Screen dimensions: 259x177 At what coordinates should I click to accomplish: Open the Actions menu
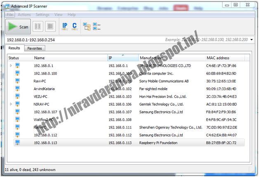(24, 15)
